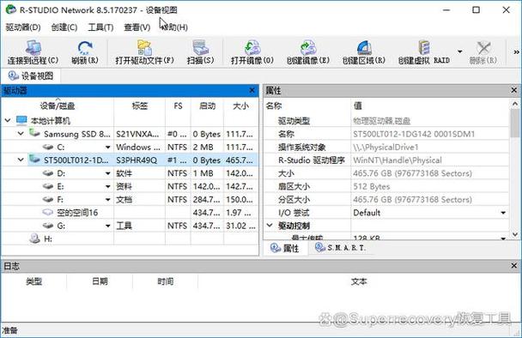The image size is (522, 338).
Task: Open the dropdown arrow next to C: partition
Action: click(108, 147)
